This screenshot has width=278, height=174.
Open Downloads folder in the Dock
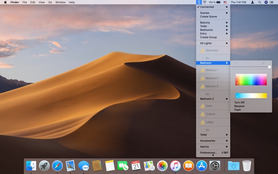tap(234, 166)
